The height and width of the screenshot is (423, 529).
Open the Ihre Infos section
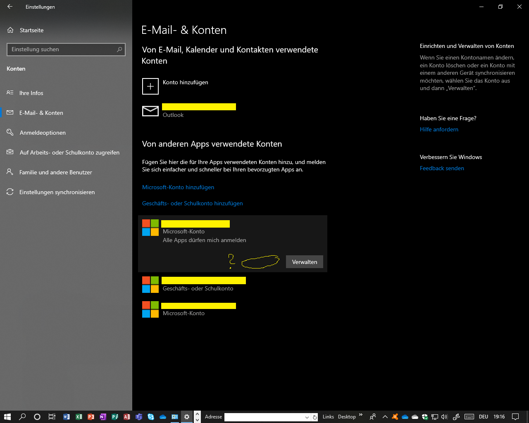[x=31, y=93]
